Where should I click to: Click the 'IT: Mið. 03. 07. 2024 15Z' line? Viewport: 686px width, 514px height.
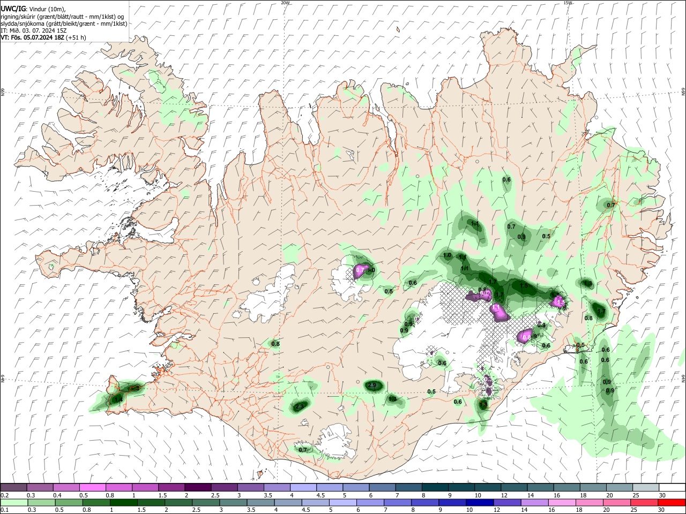[34, 31]
